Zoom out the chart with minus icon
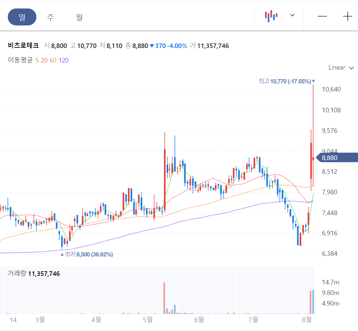Screen dimensions: 358x331 point(322,16)
